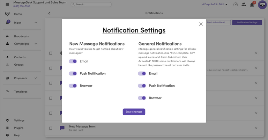Check the So cool i will row checkbox
The image size is (268, 140).
tap(51, 128)
